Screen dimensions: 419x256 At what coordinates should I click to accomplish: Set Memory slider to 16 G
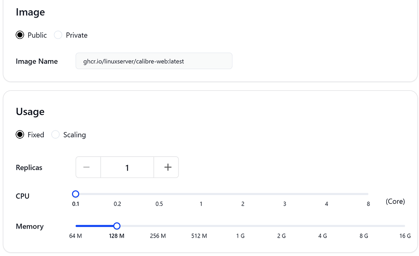pos(405,226)
